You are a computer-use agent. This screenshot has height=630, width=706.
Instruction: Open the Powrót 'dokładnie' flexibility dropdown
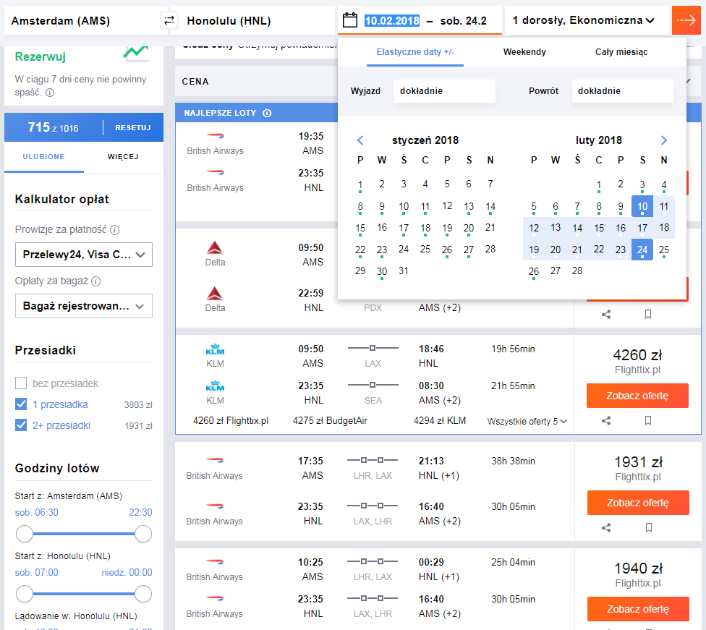tap(622, 91)
